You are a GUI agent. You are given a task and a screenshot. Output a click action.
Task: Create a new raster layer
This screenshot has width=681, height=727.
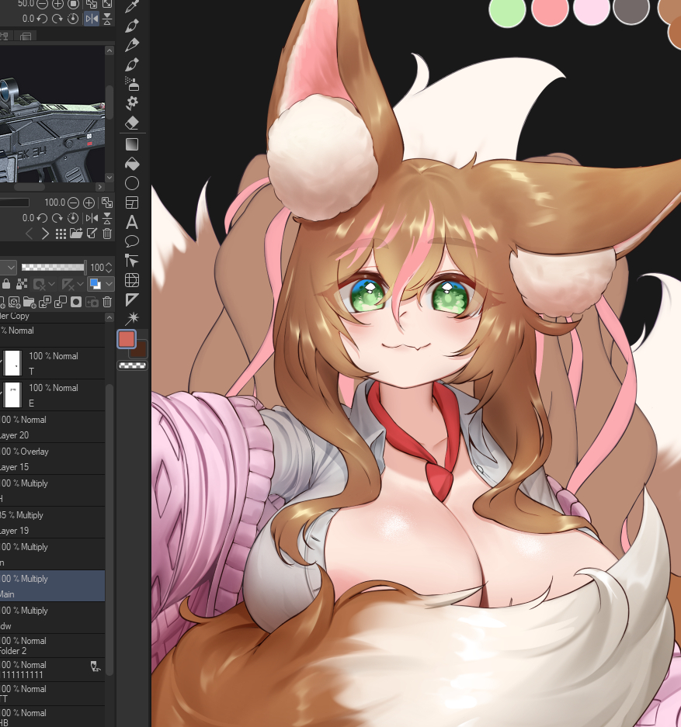[x=3, y=303]
